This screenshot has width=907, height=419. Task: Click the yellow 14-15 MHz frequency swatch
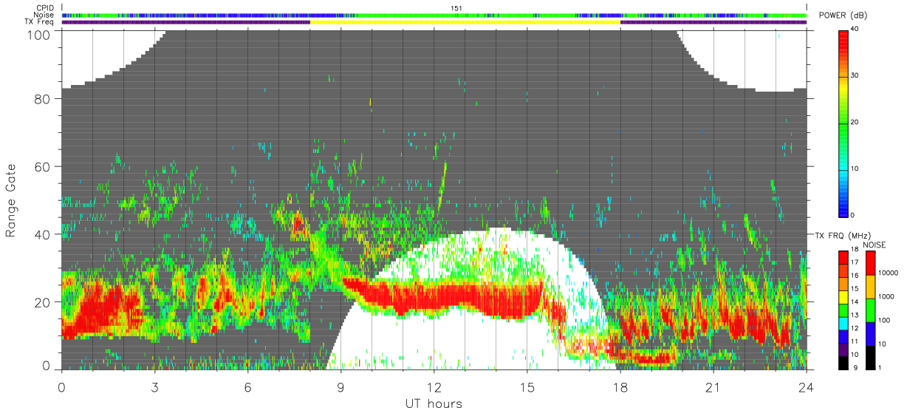(843, 296)
